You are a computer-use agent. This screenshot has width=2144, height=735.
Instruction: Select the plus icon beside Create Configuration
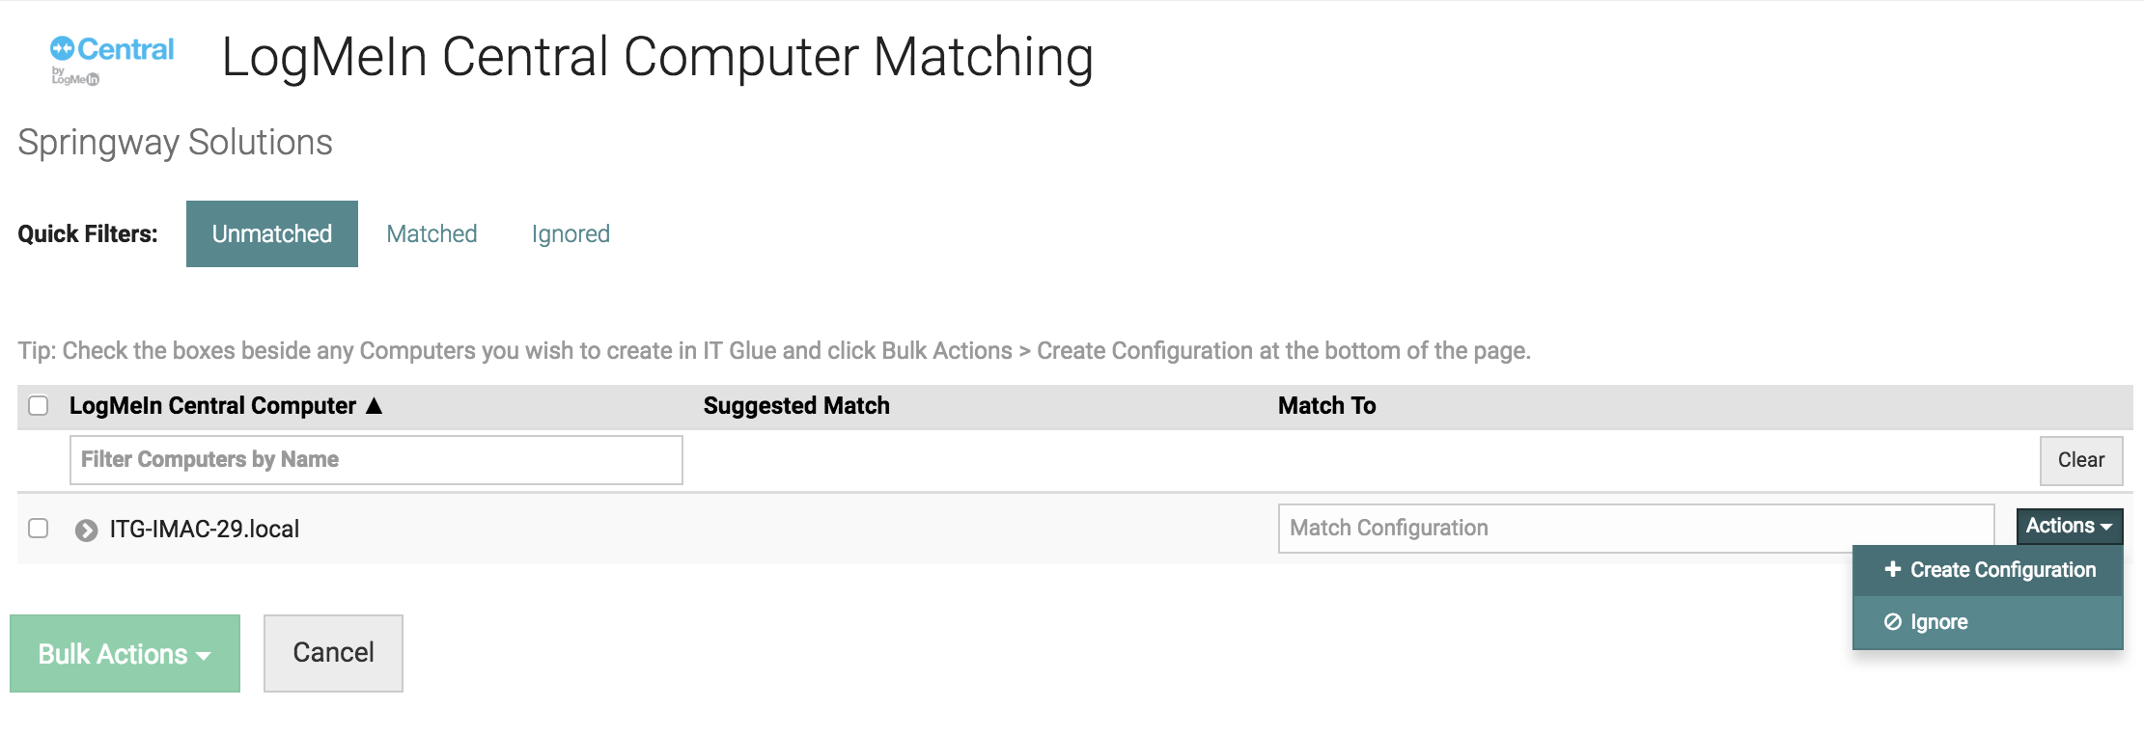[x=1895, y=570]
